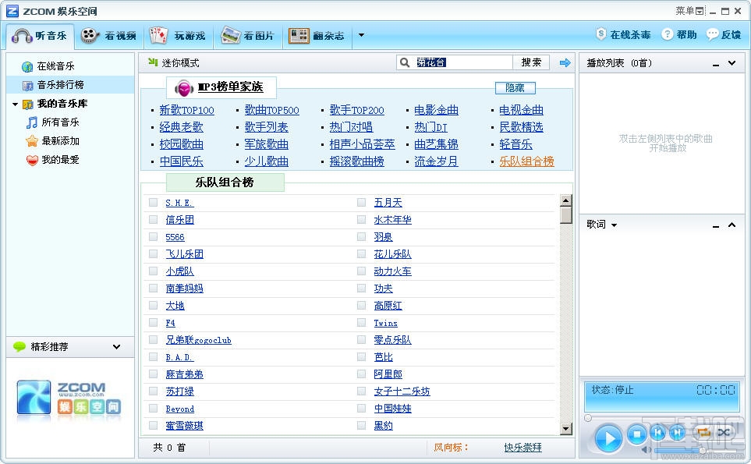The height and width of the screenshot is (464, 751).
Task: Tick the checkbox for 飞儿乐团
Action: (x=154, y=253)
